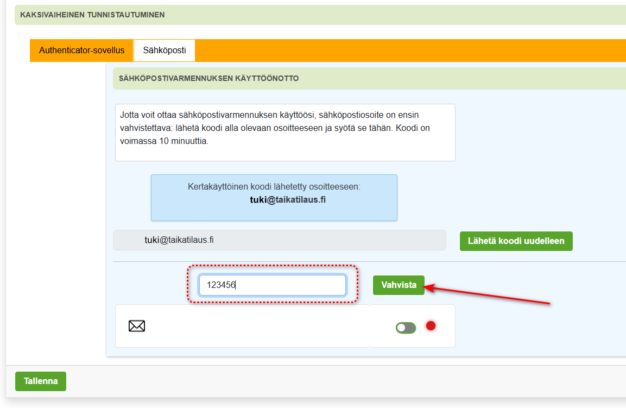Select the Sähköposti tab
Viewport: 626px width, 408px height.
(165, 51)
